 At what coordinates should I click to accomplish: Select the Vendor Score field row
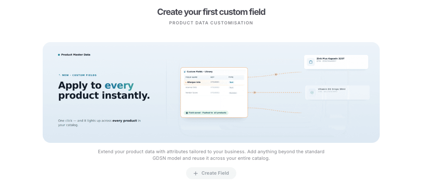click(214, 93)
